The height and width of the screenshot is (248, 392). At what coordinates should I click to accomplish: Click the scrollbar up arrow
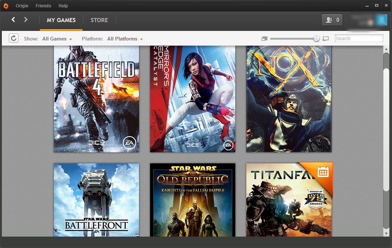click(x=386, y=49)
